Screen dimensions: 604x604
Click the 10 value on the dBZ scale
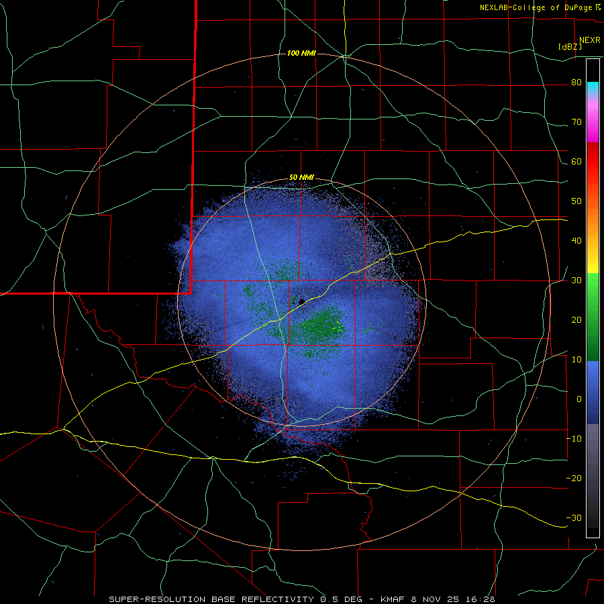576,360
